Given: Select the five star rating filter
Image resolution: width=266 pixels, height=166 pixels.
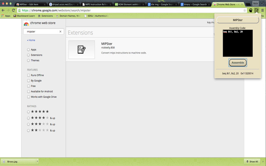Looking at the screenshot, I should click(x=28, y=112).
